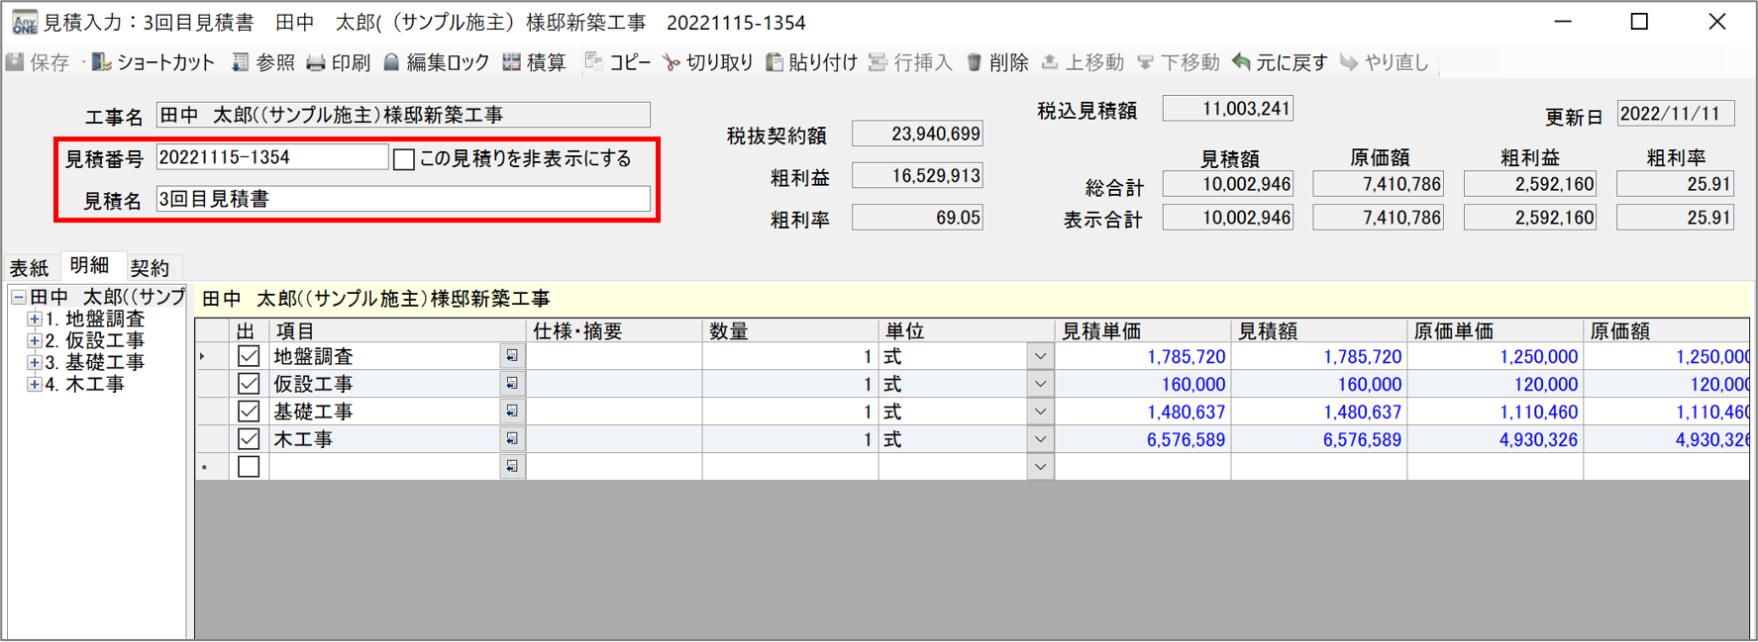The height and width of the screenshot is (642, 1758).
Task: Click the 元に戻す (Undo) icon
Action: click(x=1279, y=62)
